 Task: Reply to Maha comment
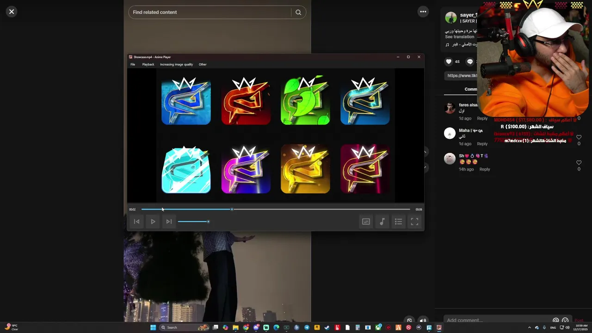pos(482,144)
